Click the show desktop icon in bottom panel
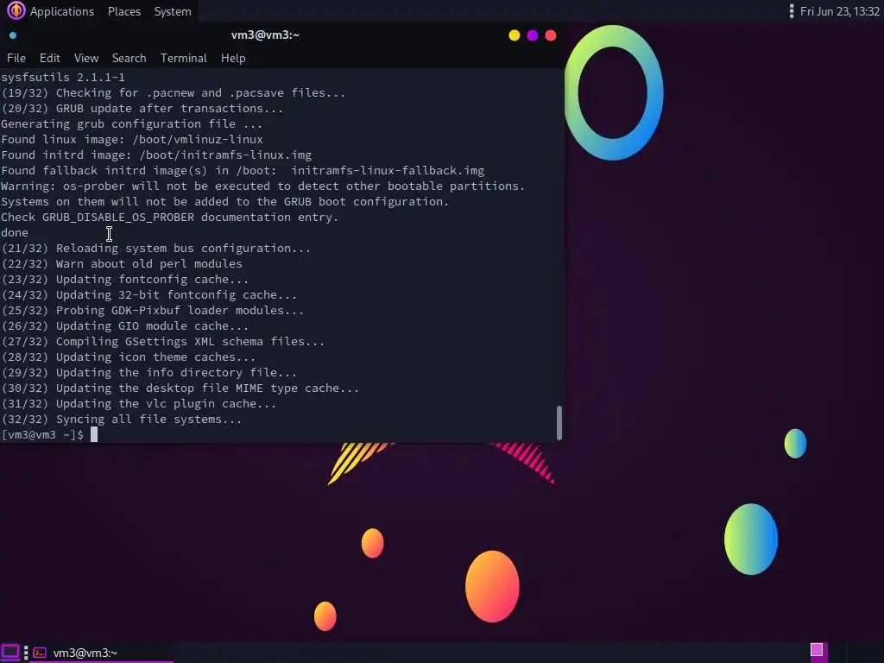This screenshot has height=663, width=884. click(10, 653)
